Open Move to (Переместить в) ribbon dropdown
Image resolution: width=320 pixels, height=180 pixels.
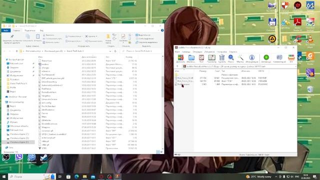tap(73, 36)
